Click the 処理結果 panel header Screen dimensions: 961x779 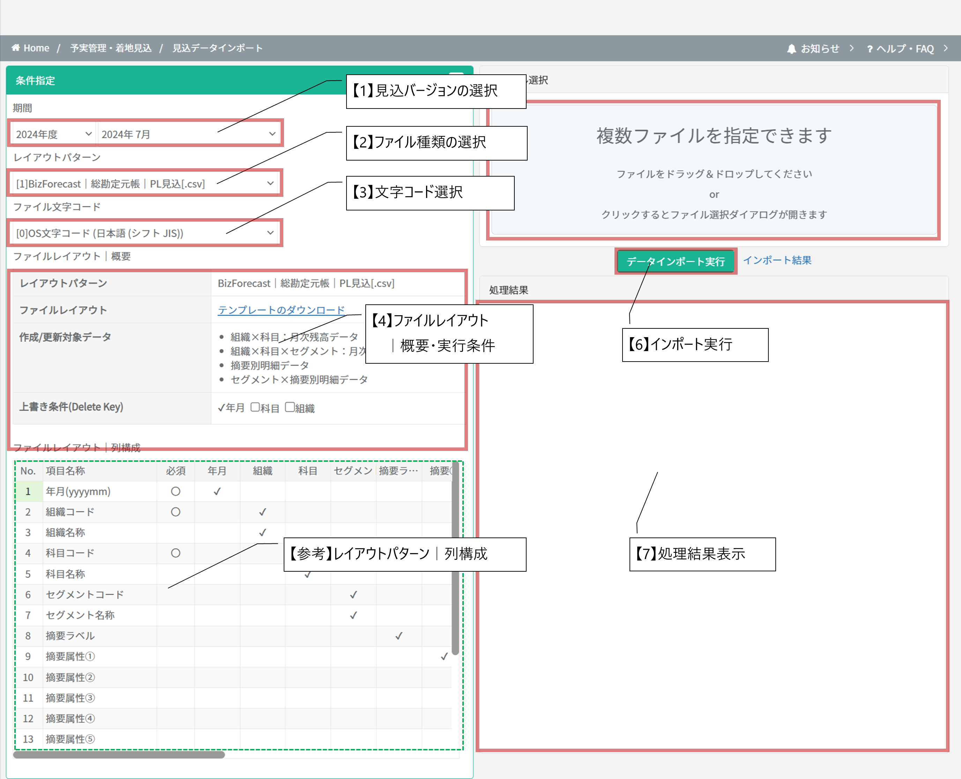click(714, 290)
